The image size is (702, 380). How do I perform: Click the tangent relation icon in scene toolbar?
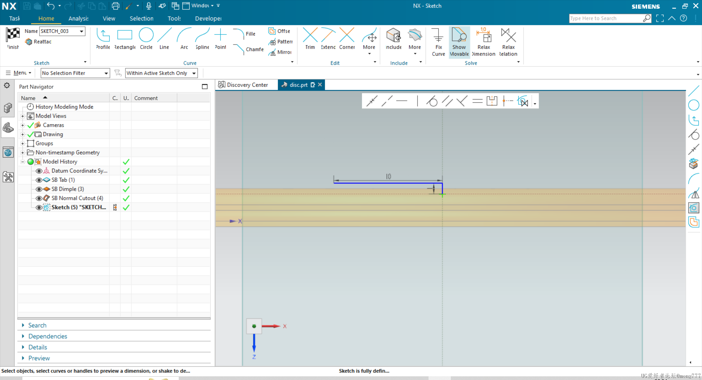(432, 101)
